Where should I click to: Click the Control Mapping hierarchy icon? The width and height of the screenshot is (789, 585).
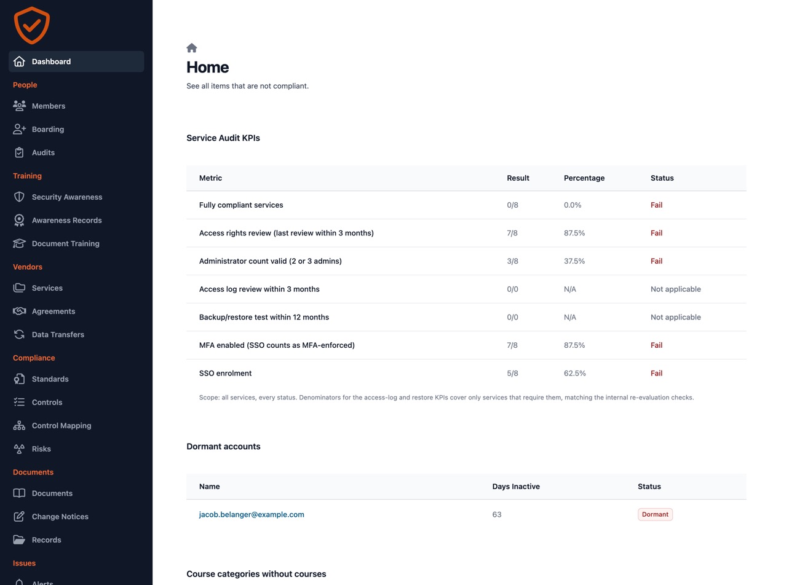click(19, 425)
